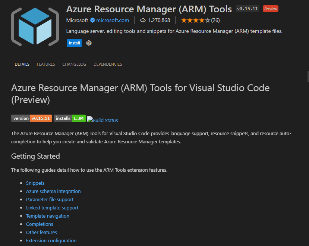The width and height of the screenshot is (309, 246).
Task: Open the Azure schema integration link
Action: tap(53, 191)
